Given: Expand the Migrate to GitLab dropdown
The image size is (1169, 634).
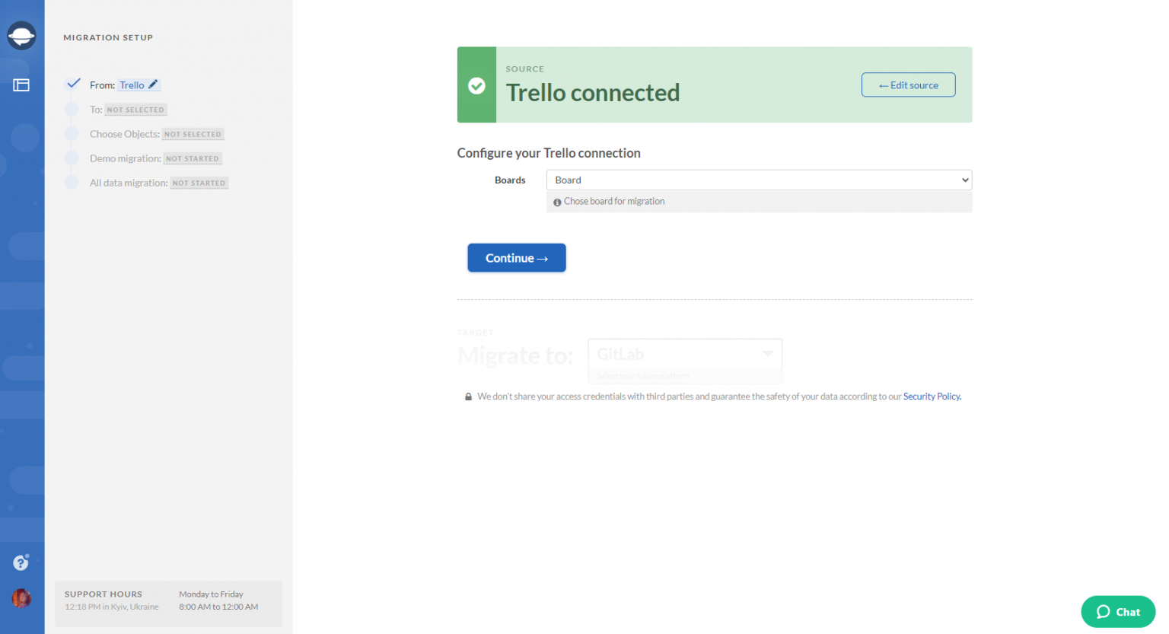Looking at the screenshot, I should point(684,355).
